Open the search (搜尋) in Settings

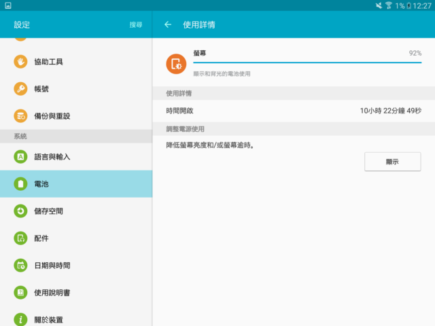(x=136, y=24)
